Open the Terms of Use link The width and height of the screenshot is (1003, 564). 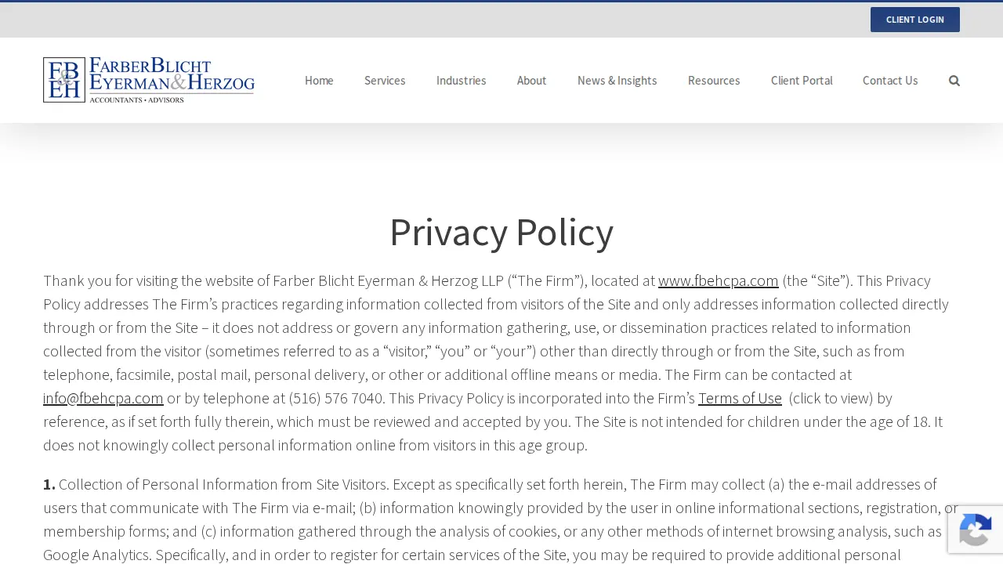pos(740,398)
